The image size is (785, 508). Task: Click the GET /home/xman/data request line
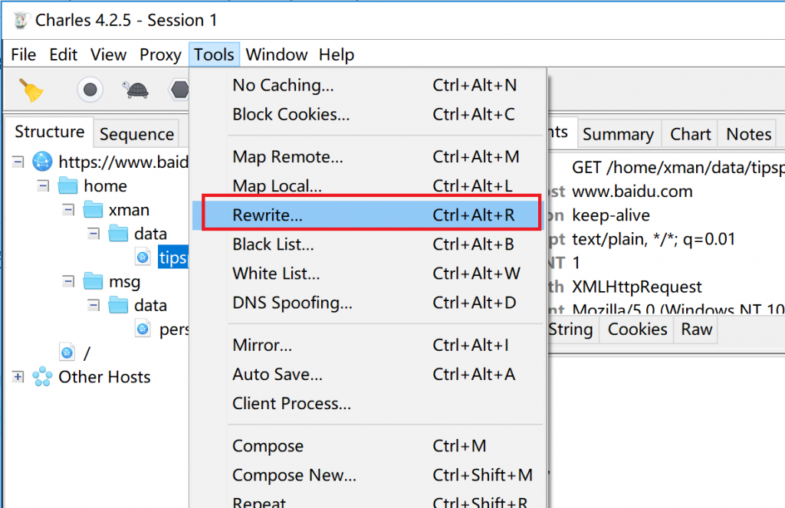tap(678, 168)
